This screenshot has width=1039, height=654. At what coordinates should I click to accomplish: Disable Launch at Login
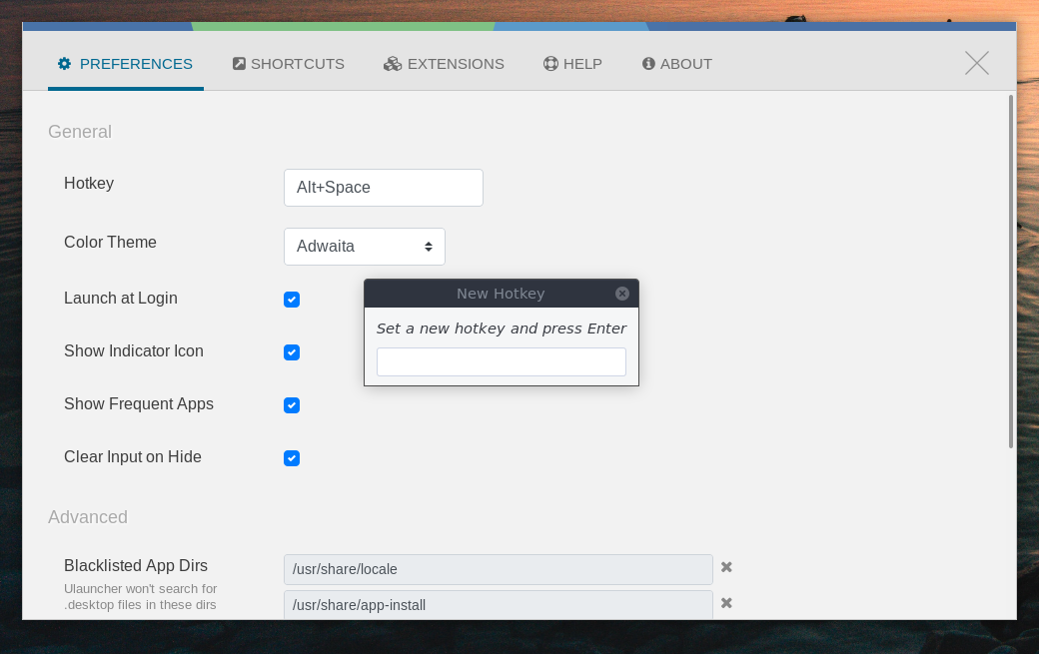[291, 300]
